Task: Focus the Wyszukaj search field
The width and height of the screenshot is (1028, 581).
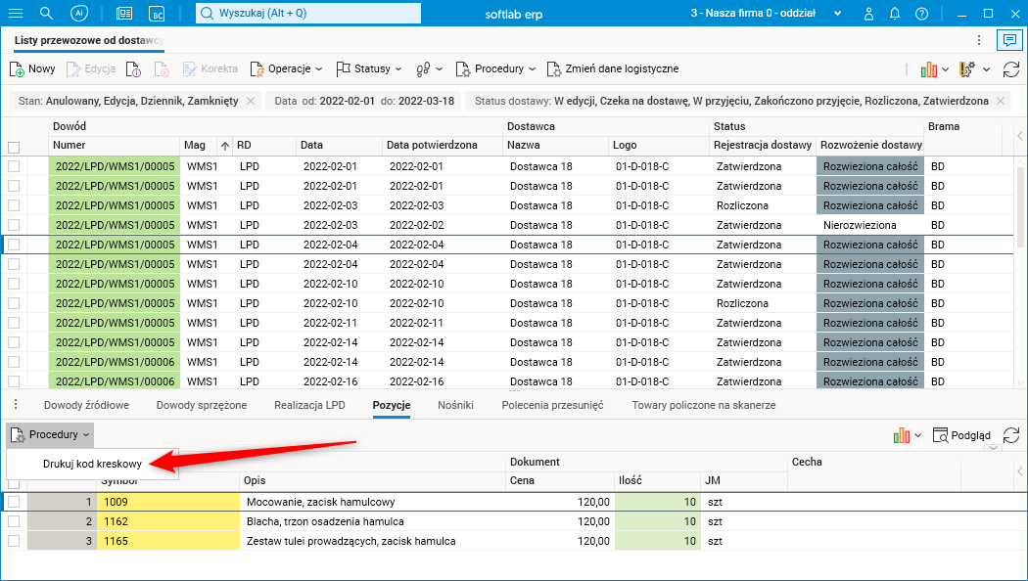Action: (308, 14)
